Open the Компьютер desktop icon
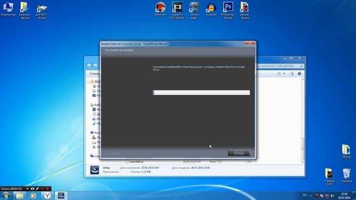 (8, 9)
